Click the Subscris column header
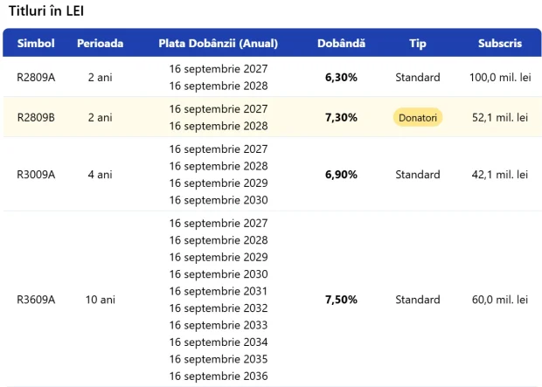 coord(500,43)
